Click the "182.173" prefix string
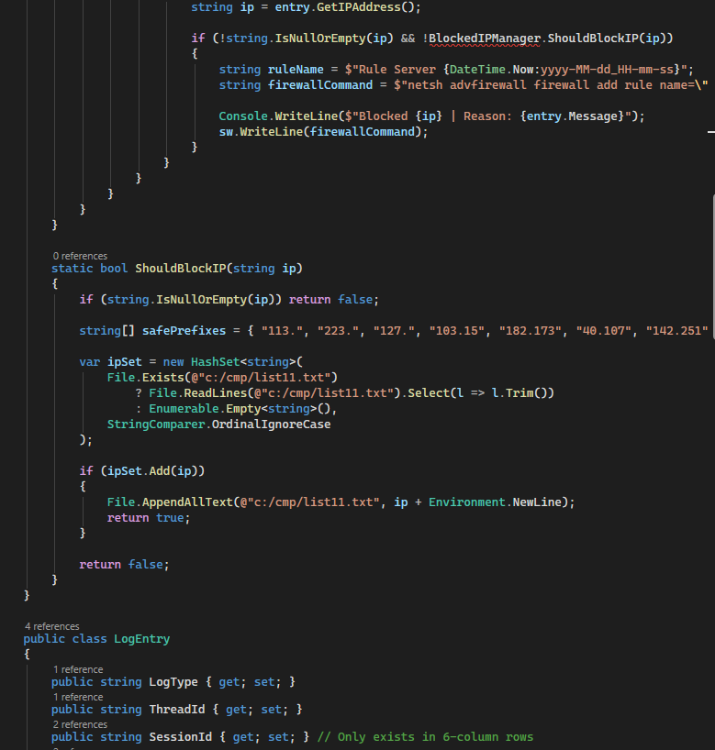 [x=531, y=330]
